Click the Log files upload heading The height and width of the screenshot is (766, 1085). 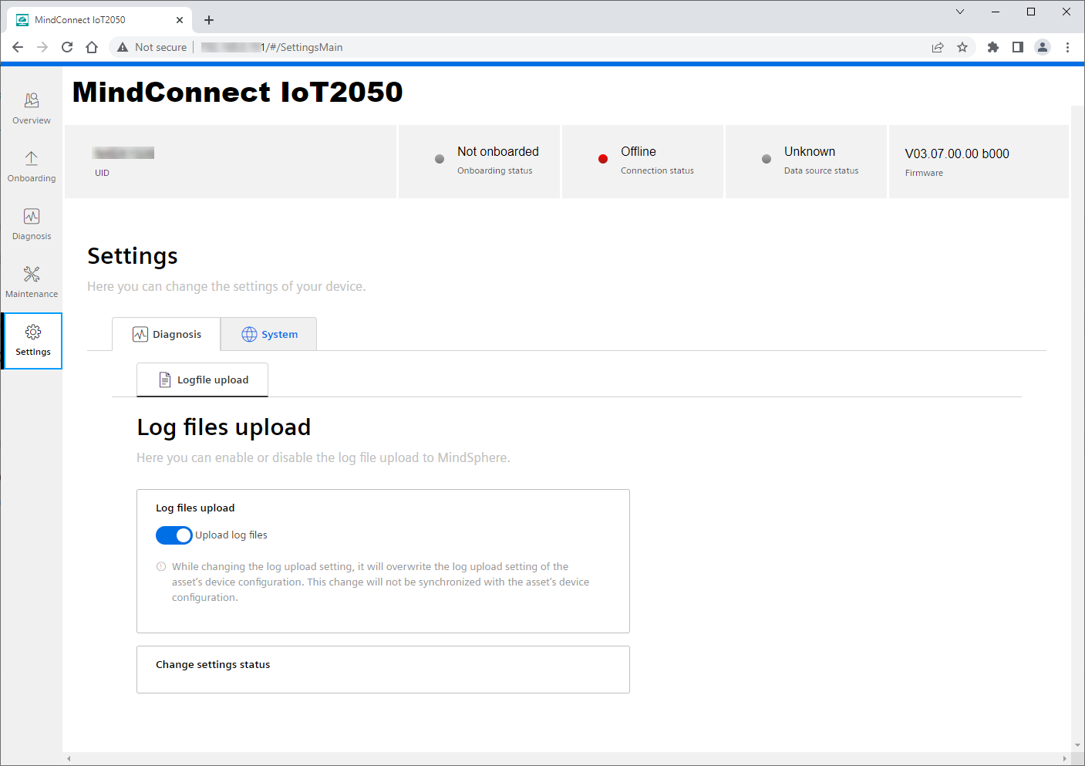(224, 427)
